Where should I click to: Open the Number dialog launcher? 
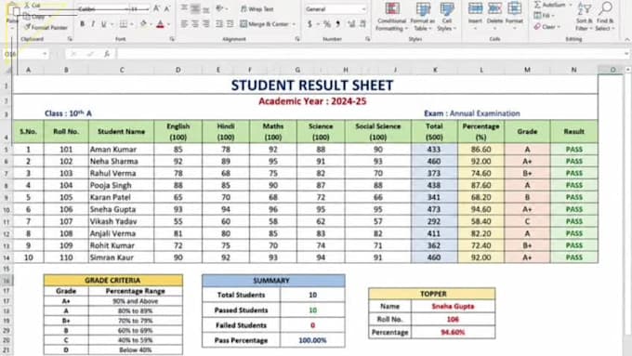368,39
